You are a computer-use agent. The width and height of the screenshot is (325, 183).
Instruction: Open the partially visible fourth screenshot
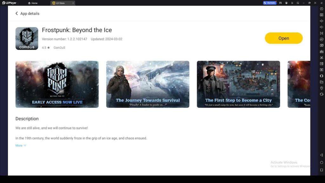299,84
